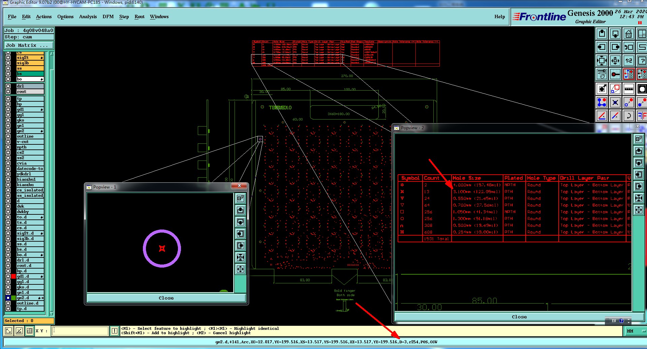Click top side icon in Popview 2
The width and height of the screenshot is (647, 349).
click(x=639, y=139)
